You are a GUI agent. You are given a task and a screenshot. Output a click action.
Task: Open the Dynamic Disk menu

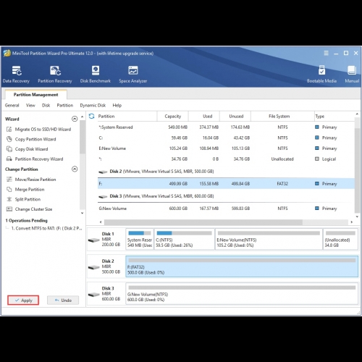click(93, 106)
